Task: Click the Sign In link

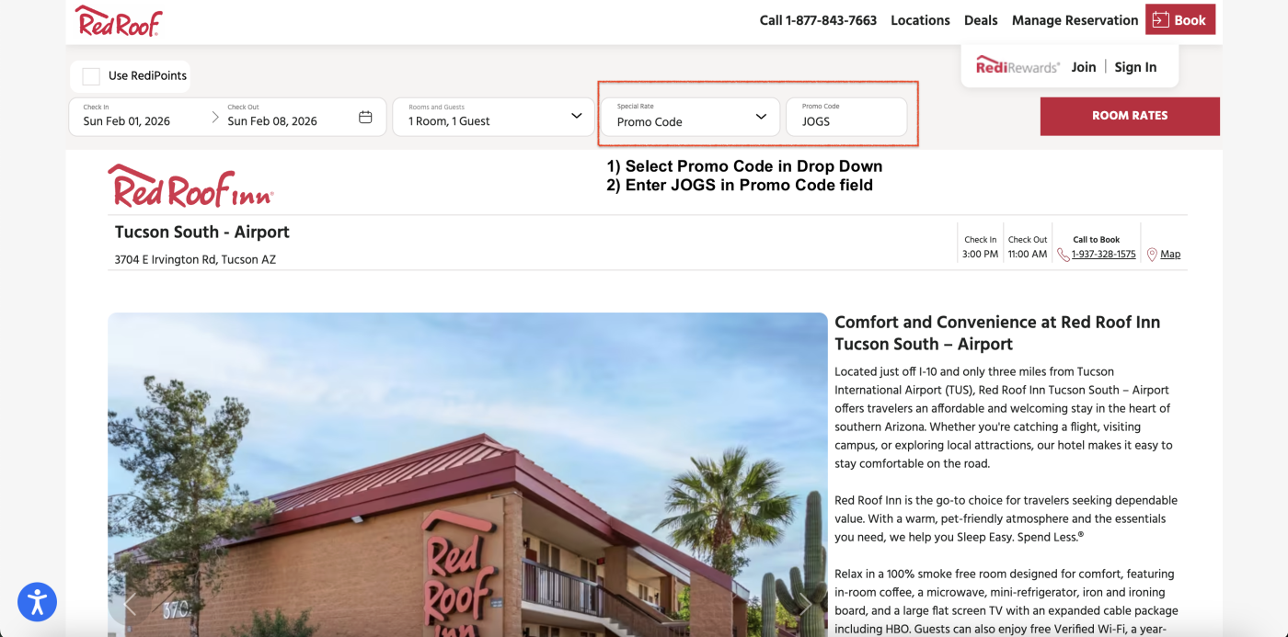Action: pos(1135,67)
